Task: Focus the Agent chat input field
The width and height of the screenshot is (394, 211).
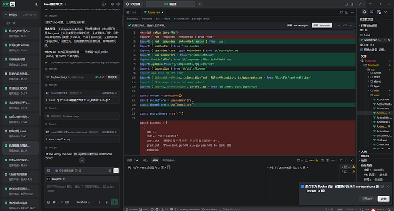Action: (82, 189)
